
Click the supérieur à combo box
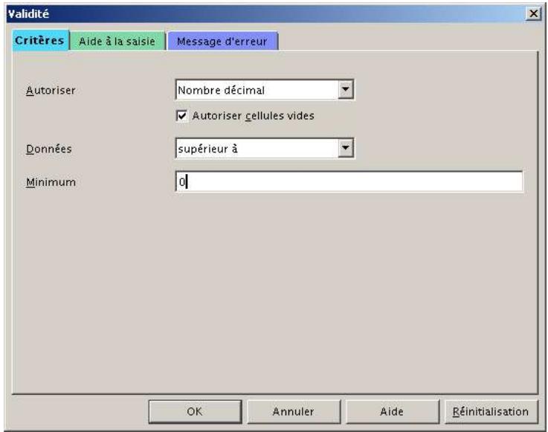(x=265, y=148)
